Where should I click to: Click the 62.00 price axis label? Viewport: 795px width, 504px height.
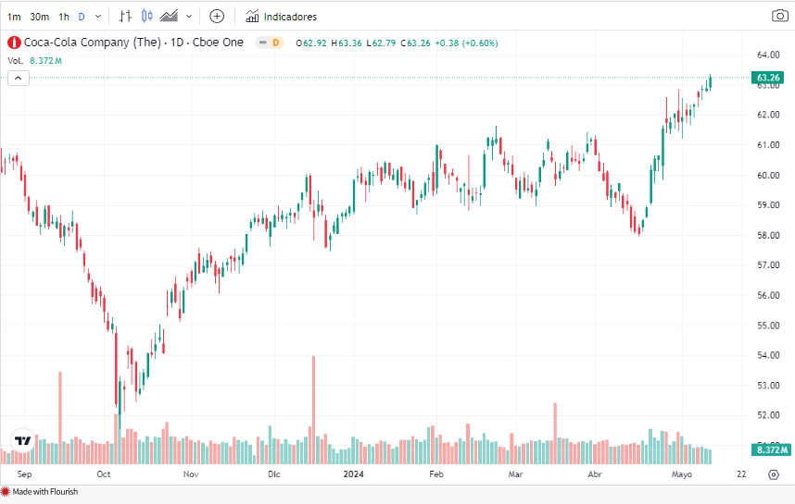[x=768, y=115]
